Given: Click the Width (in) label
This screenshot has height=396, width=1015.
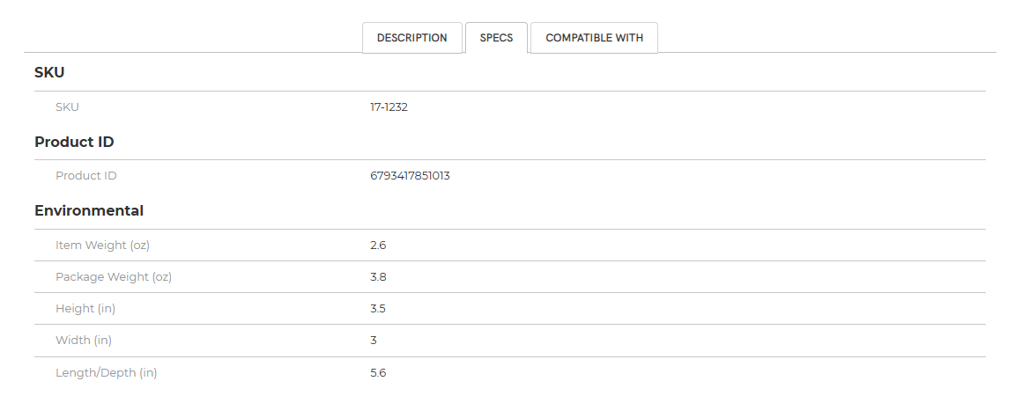Looking at the screenshot, I should click(84, 341).
